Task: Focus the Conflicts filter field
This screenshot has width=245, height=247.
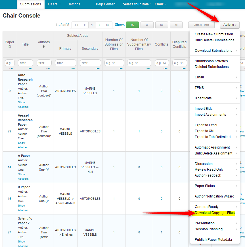Action: click(x=162, y=63)
